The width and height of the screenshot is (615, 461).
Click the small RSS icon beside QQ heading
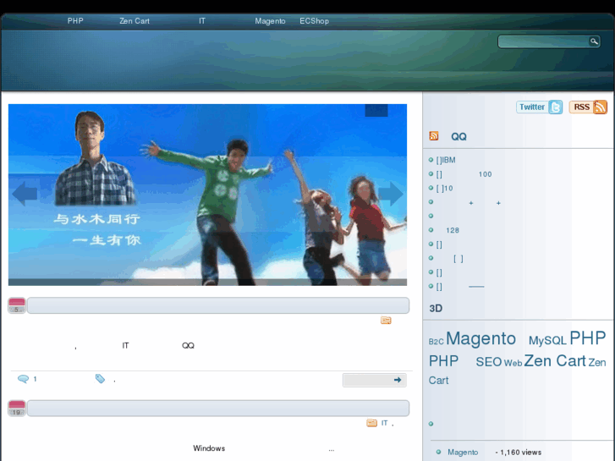434,136
